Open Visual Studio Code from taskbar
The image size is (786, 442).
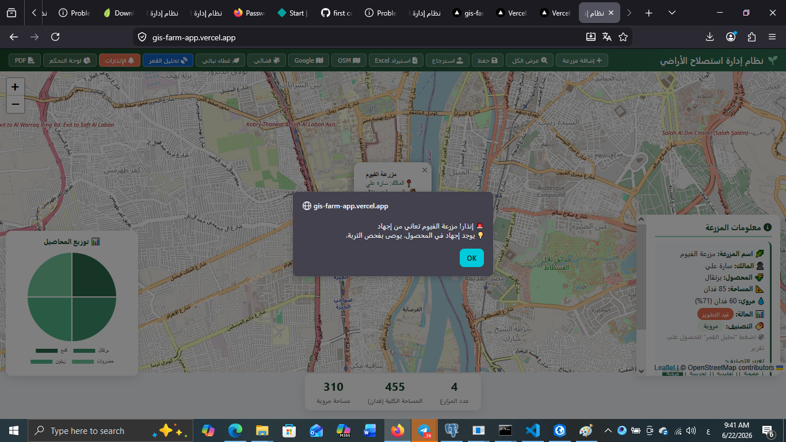532,430
